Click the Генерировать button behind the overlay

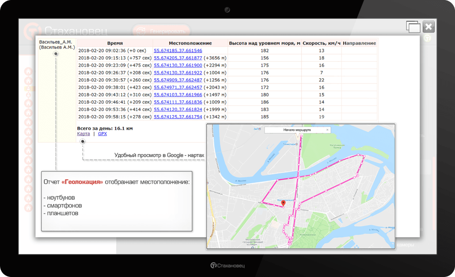tap(161, 31)
